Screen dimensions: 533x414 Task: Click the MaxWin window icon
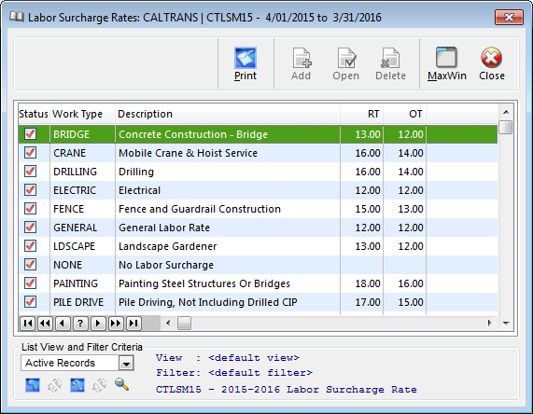pyautogui.click(x=446, y=58)
